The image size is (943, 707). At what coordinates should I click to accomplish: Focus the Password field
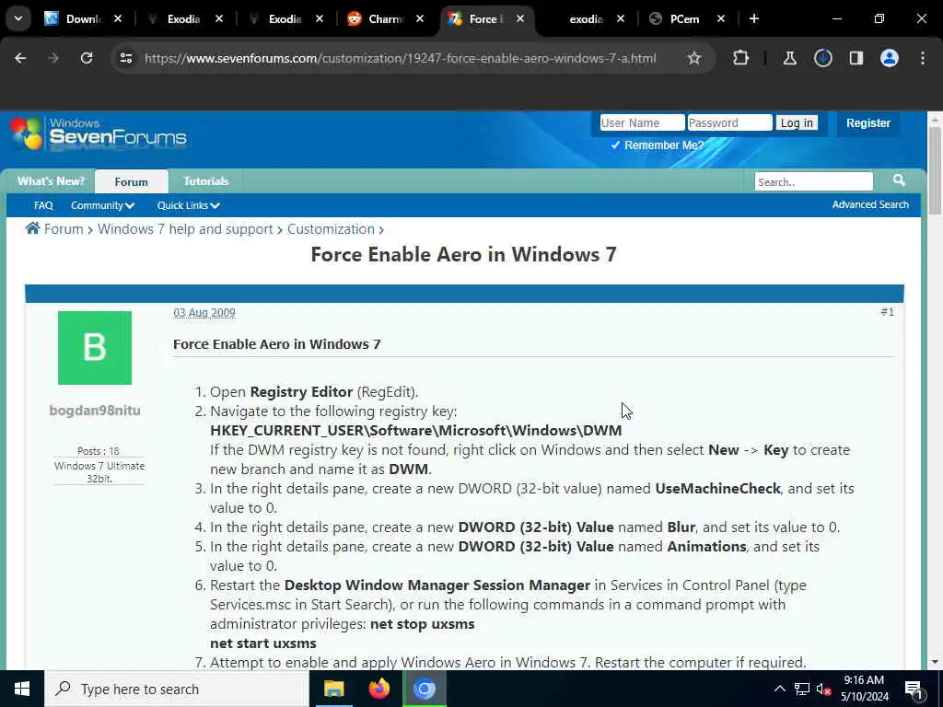(729, 122)
